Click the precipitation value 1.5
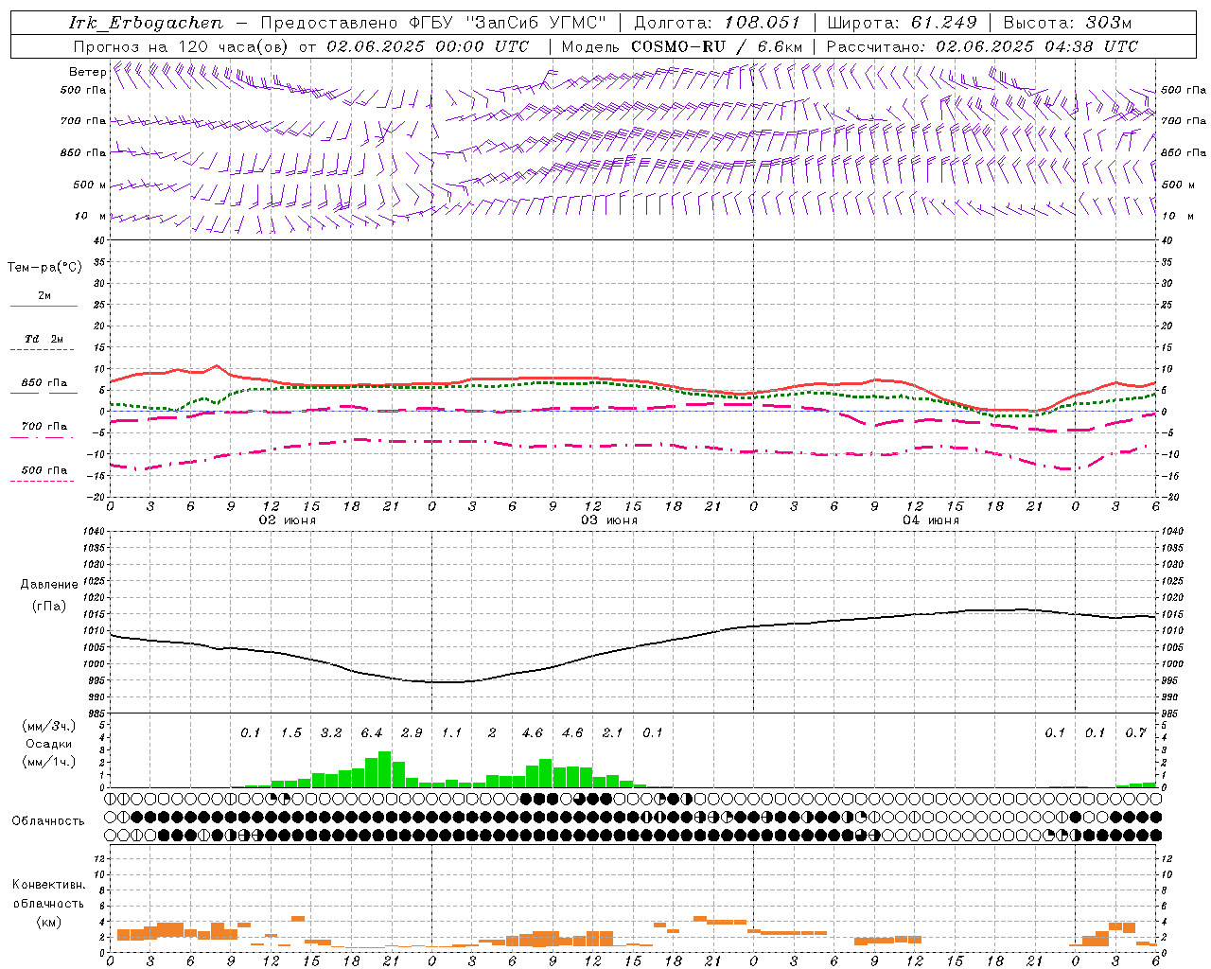The width and height of the screenshot is (1211, 969). pyautogui.click(x=290, y=733)
